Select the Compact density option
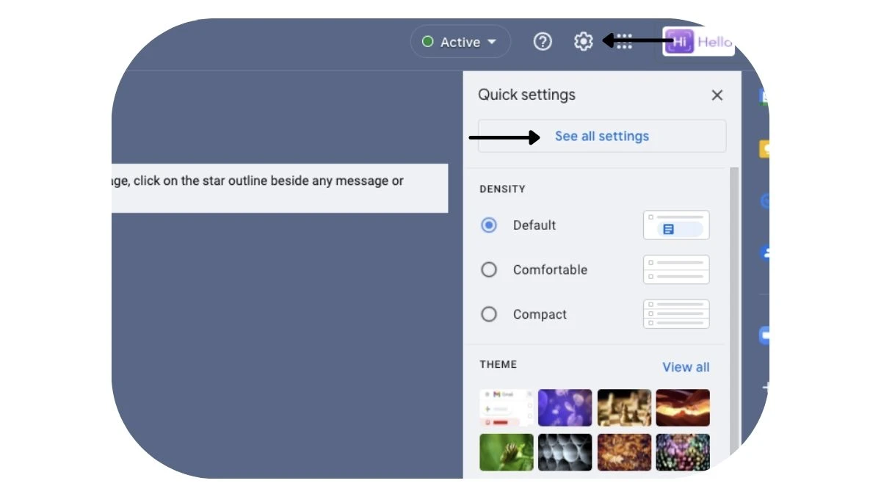Image resolution: width=881 pixels, height=497 pixels. pos(489,314)
